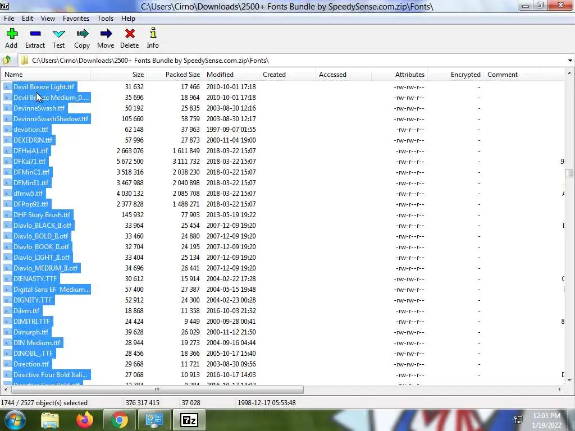Select the file DEXEDRIN.ttf
Viewport: 575px width, 431px height.
click(x=33, y=140)
